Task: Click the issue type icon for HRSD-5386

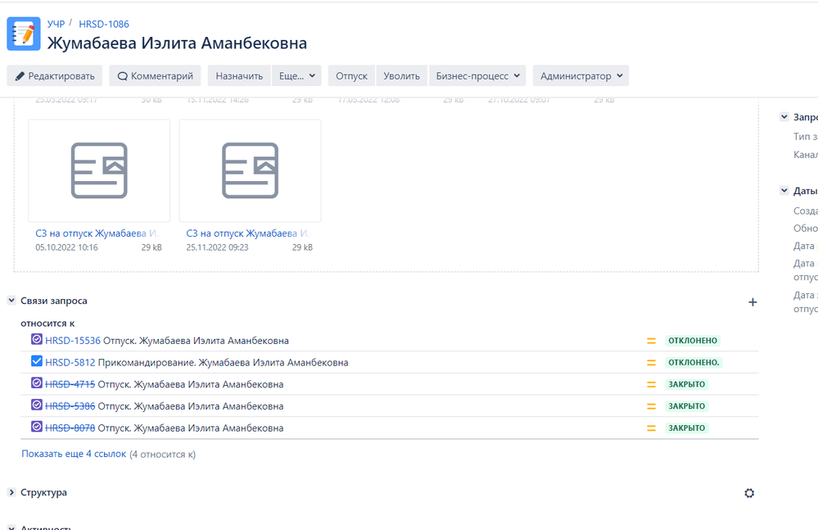Action: [x=37, y=405]
